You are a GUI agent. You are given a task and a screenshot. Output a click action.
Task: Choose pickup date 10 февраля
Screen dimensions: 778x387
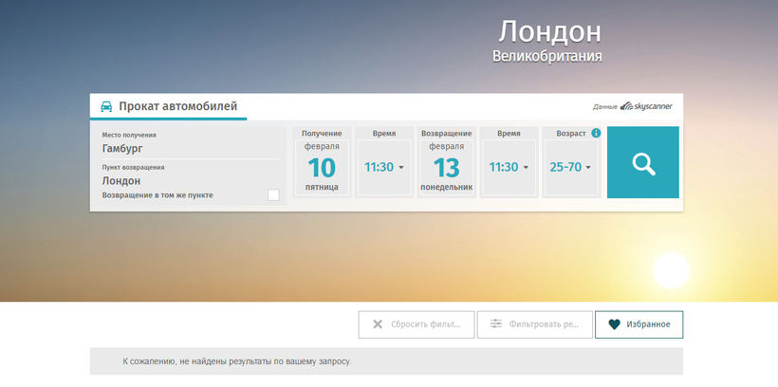tap(322, 168)
